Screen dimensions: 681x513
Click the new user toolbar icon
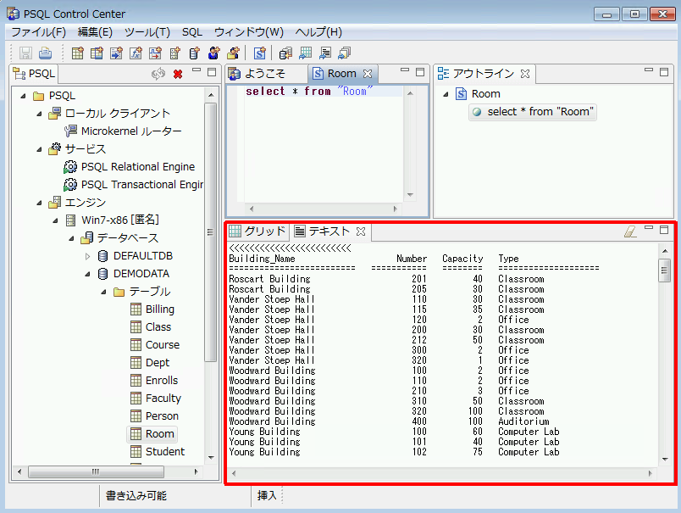pyautogui.click(x=213, y=53)
